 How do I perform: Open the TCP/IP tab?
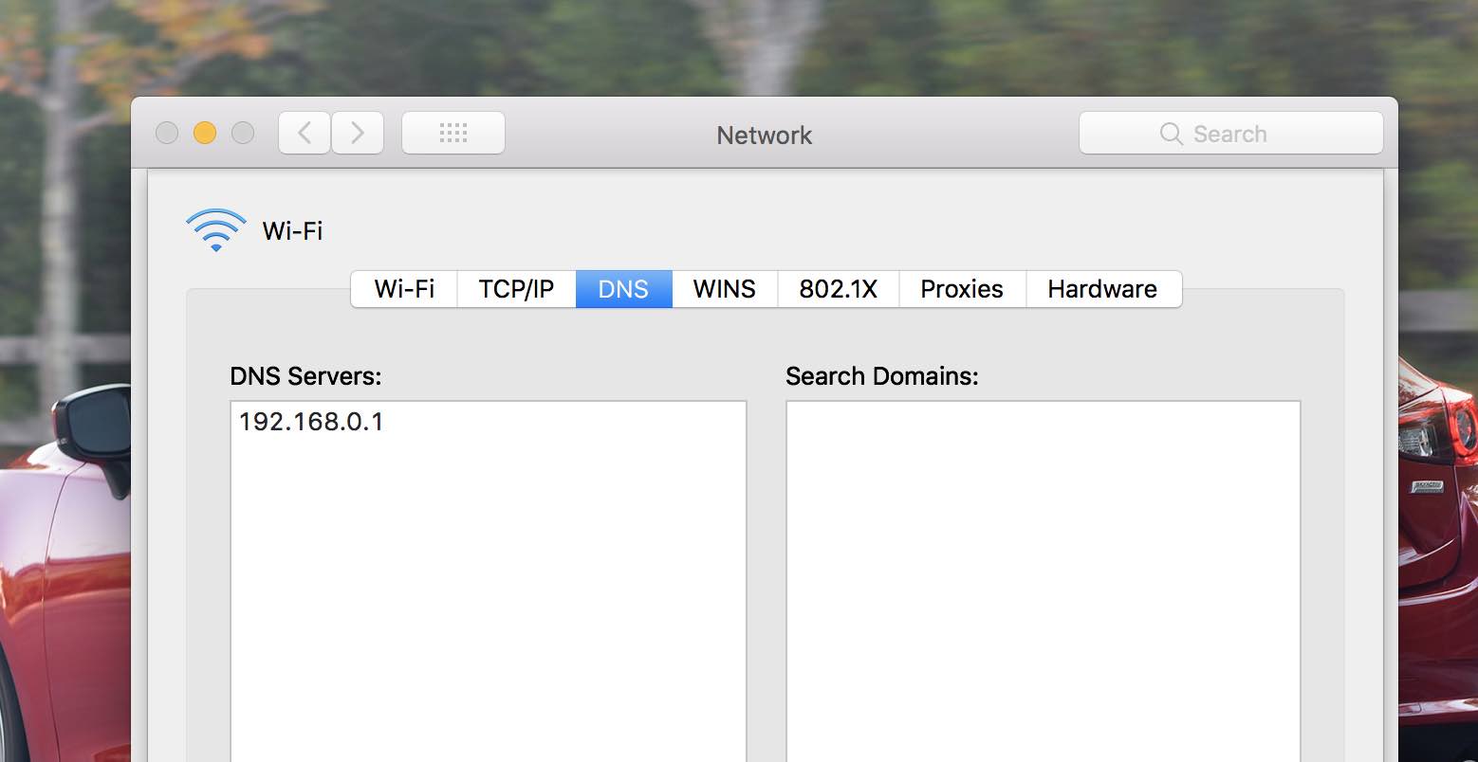coord(516,289)
